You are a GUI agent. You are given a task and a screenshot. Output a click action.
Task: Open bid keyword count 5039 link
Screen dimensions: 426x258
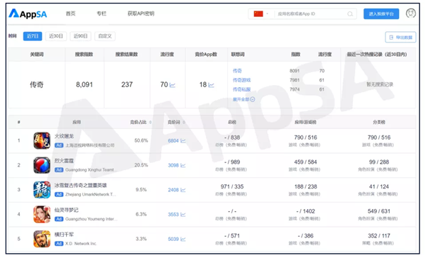(x=173, y=240)
